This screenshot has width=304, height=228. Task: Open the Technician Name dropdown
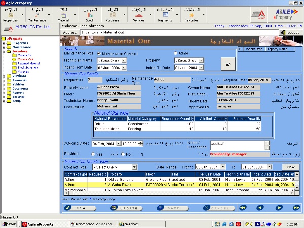point(124,61)
